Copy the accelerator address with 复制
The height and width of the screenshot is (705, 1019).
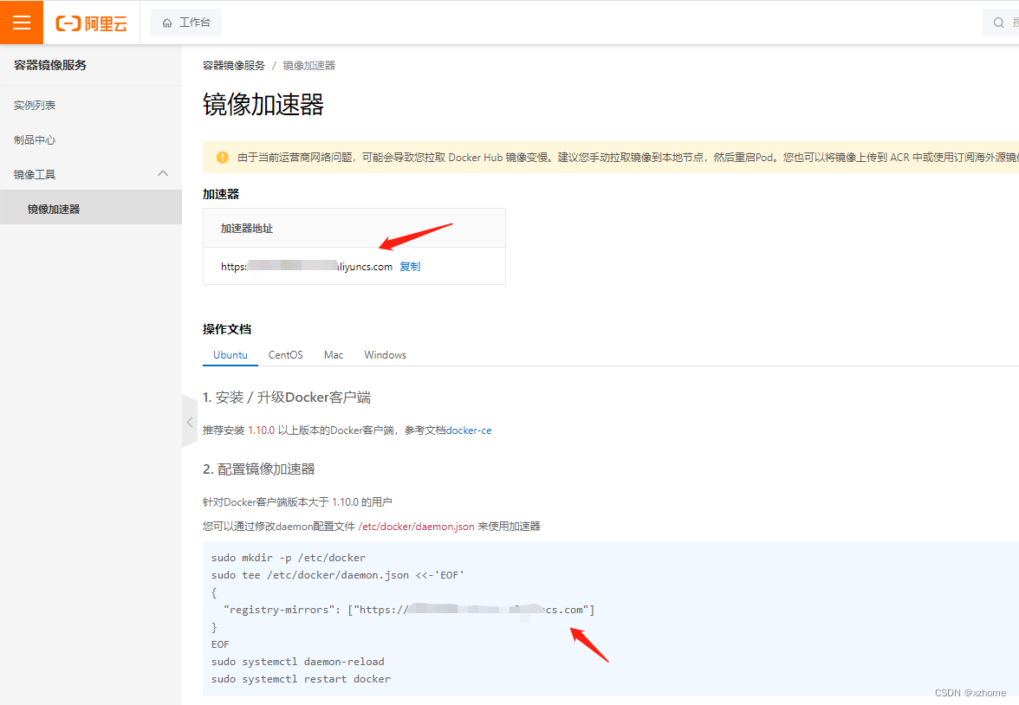pos(410,267)
